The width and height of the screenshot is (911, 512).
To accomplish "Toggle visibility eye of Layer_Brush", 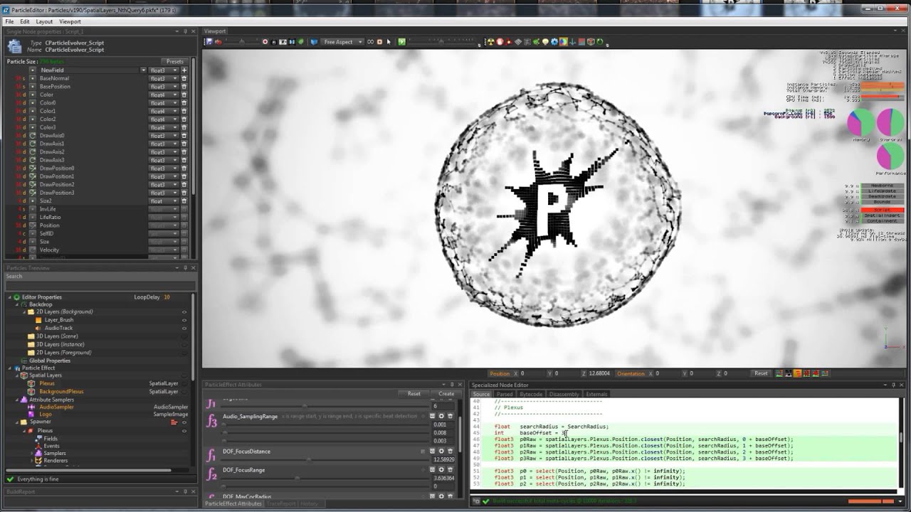I will [184, 320].
